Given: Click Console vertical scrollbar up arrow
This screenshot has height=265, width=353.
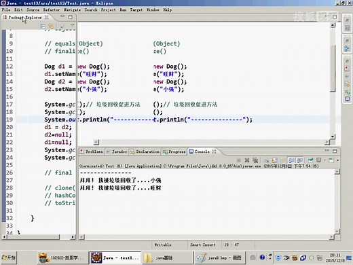Looking at the screenshot, I should coord(337,172).
